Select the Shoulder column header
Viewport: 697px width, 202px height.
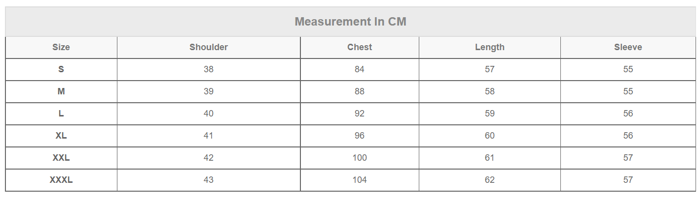tap(209, 47)
